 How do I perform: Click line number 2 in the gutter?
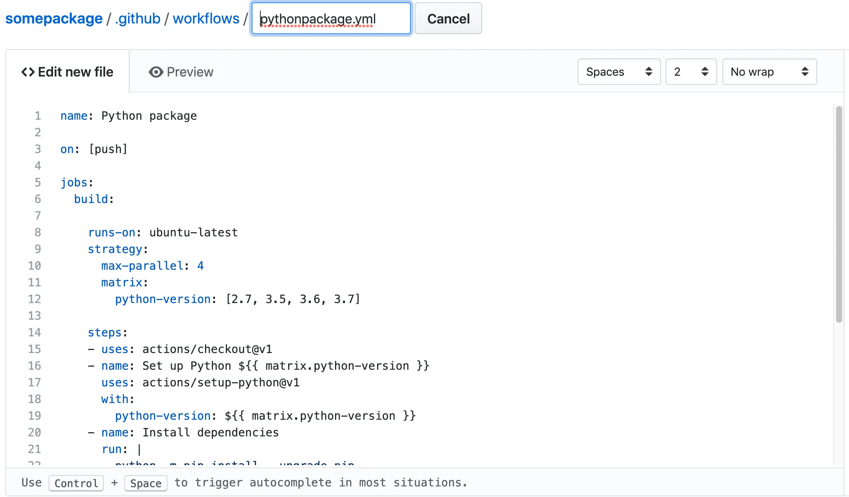coord(38,133)
